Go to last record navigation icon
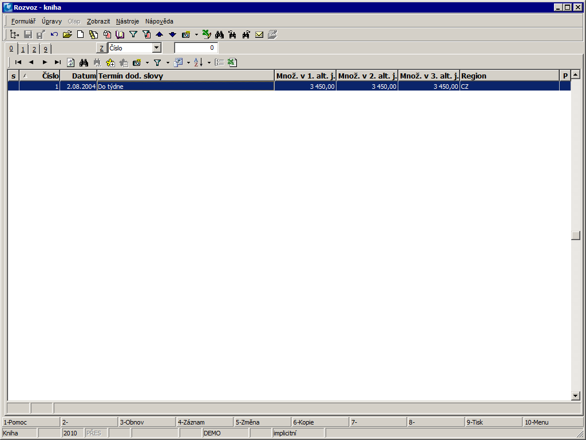The image size is (586, 440). click(x=57, y=62)
